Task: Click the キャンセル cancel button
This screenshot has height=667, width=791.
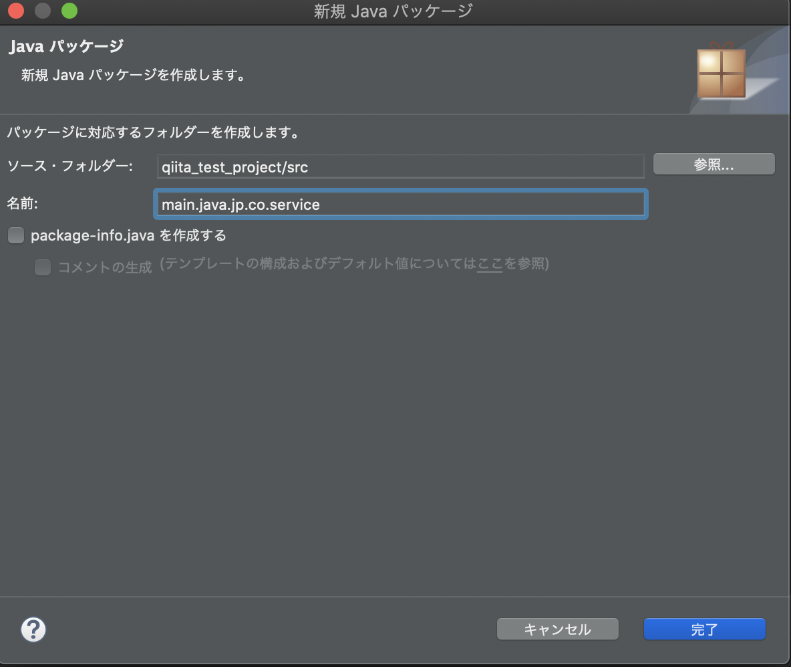Action: pyautogui.click(x=557, y=629)
